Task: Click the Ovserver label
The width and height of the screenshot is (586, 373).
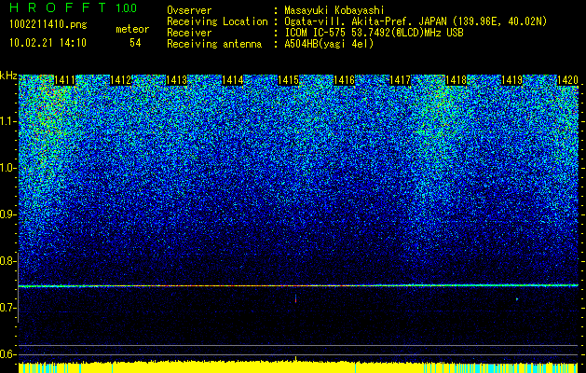Action: [189, 10]
